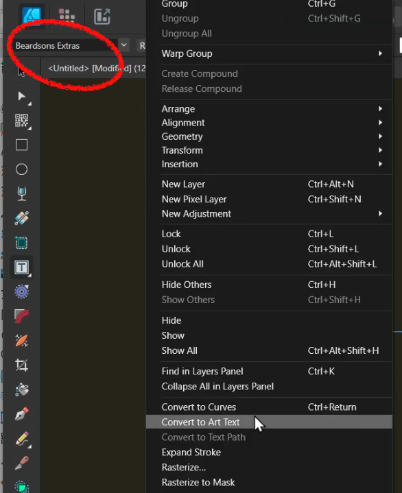Open the Export Persona icon
The image size is (402, 493).
click(102, 16)
